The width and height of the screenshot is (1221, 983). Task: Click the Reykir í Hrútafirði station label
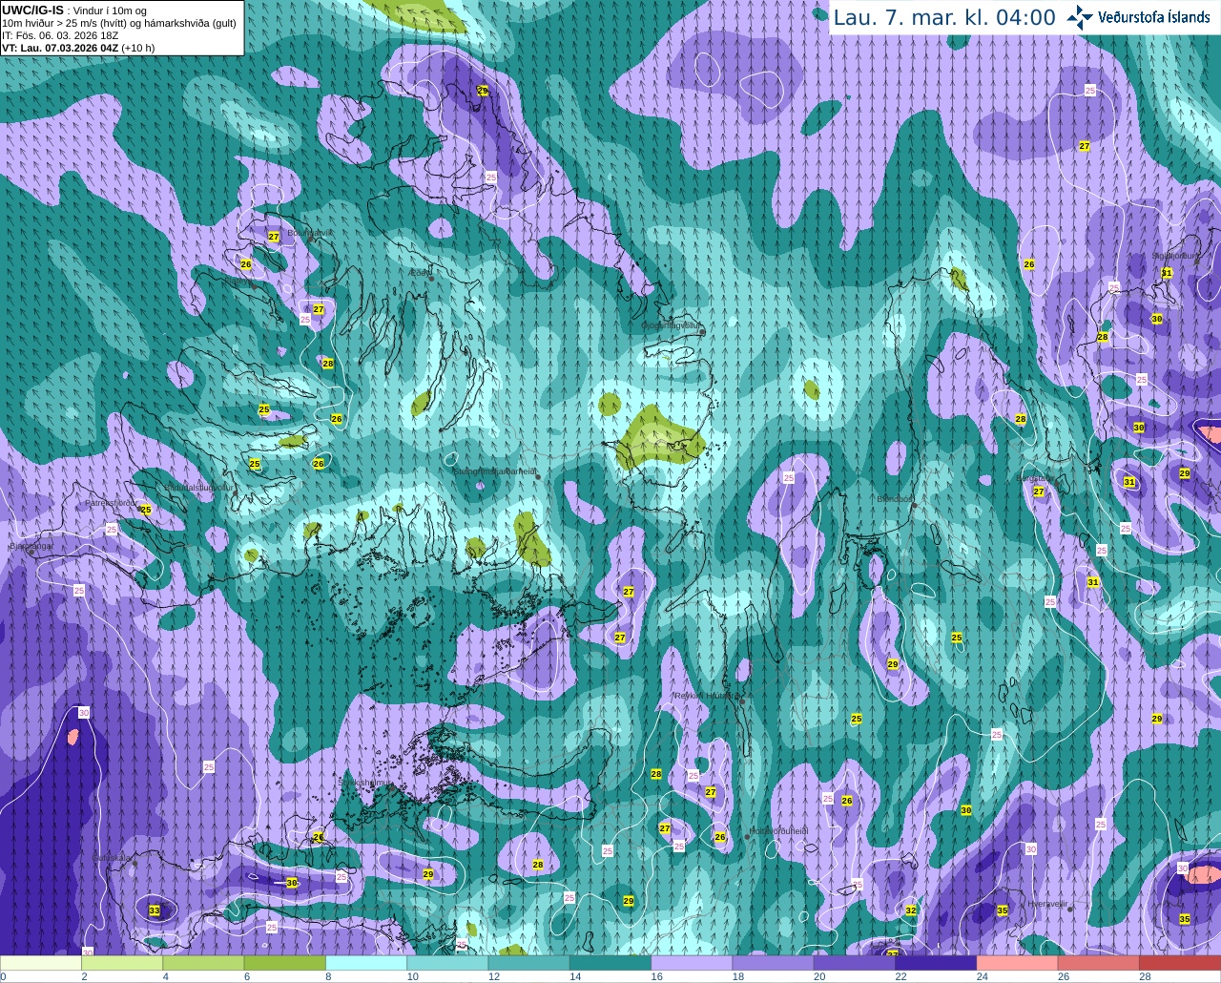click(x=708, y=696)
